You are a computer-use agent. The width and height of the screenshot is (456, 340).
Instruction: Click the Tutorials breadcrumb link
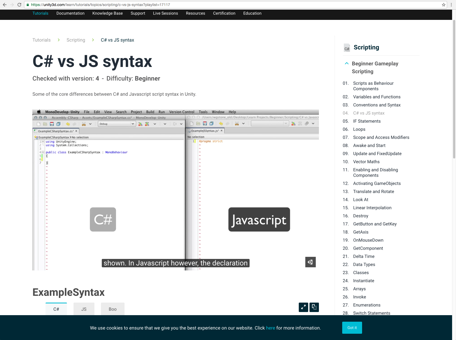(x=42, y=40)
